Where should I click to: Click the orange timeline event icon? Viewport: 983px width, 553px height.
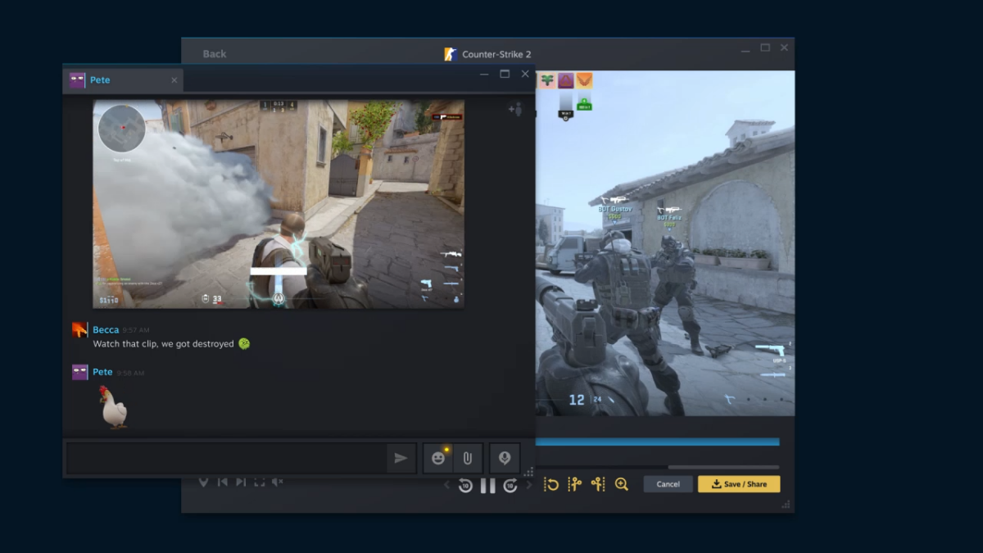(584, 80)
